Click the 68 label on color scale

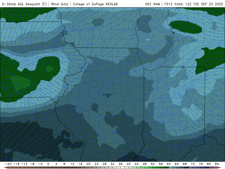(x=185, y=164)
